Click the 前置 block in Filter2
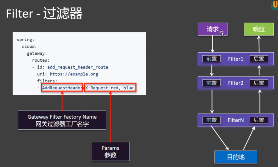278x167 pixels. click(211, 83)
